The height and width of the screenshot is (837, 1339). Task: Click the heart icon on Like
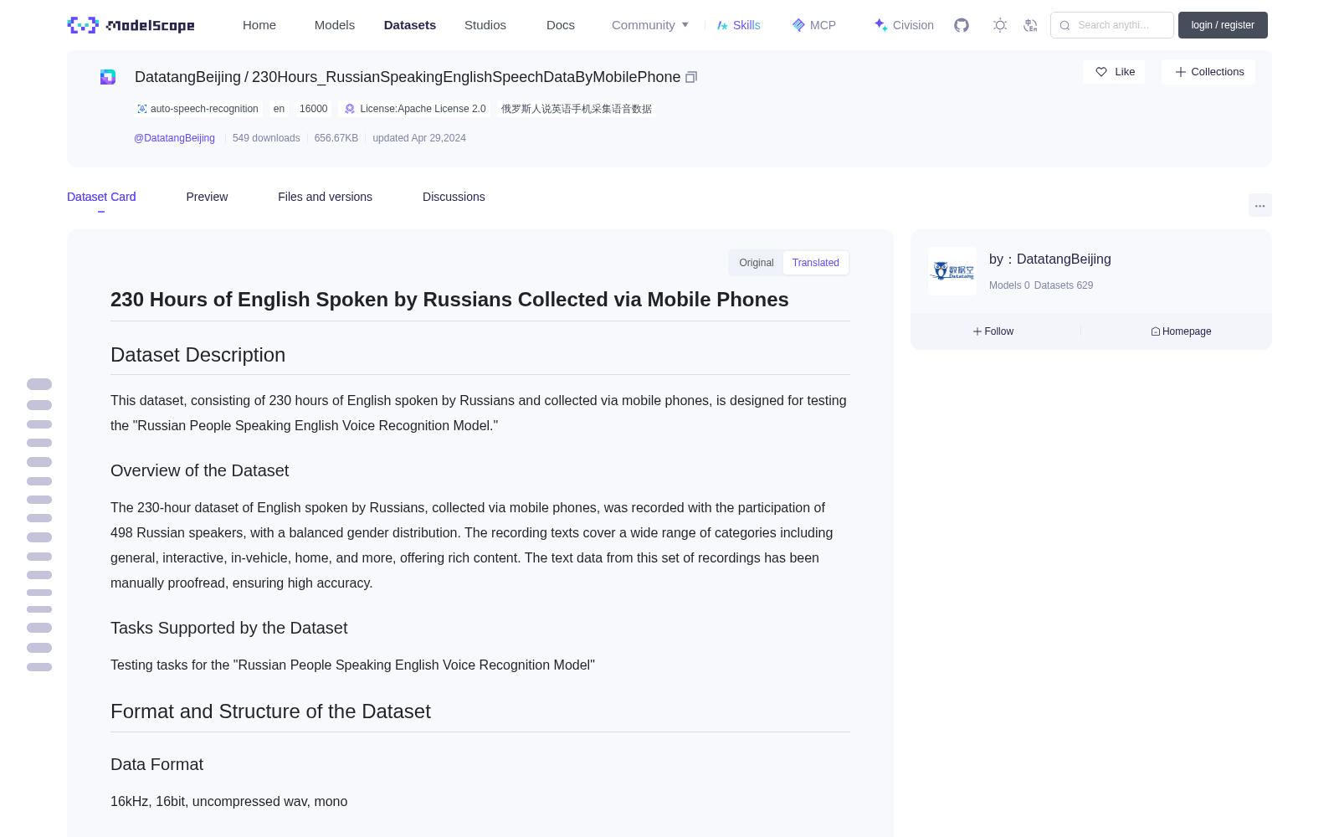pyautogui.click(x=1101, y=72)
